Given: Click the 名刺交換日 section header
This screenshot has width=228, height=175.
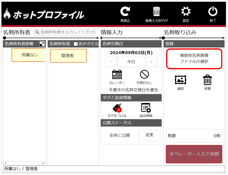Looking at the screenshot, I should click(131, 44).
